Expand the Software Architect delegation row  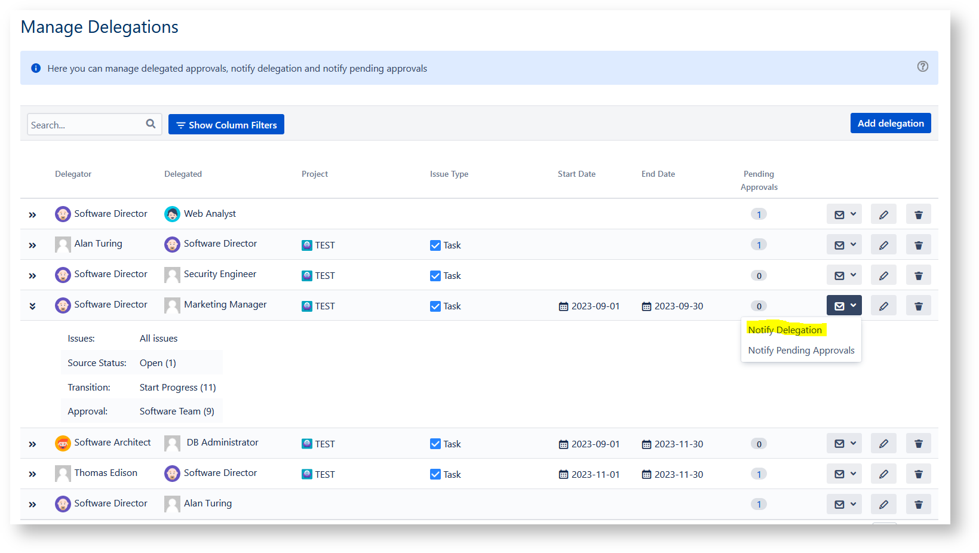(x=32, y=444)
